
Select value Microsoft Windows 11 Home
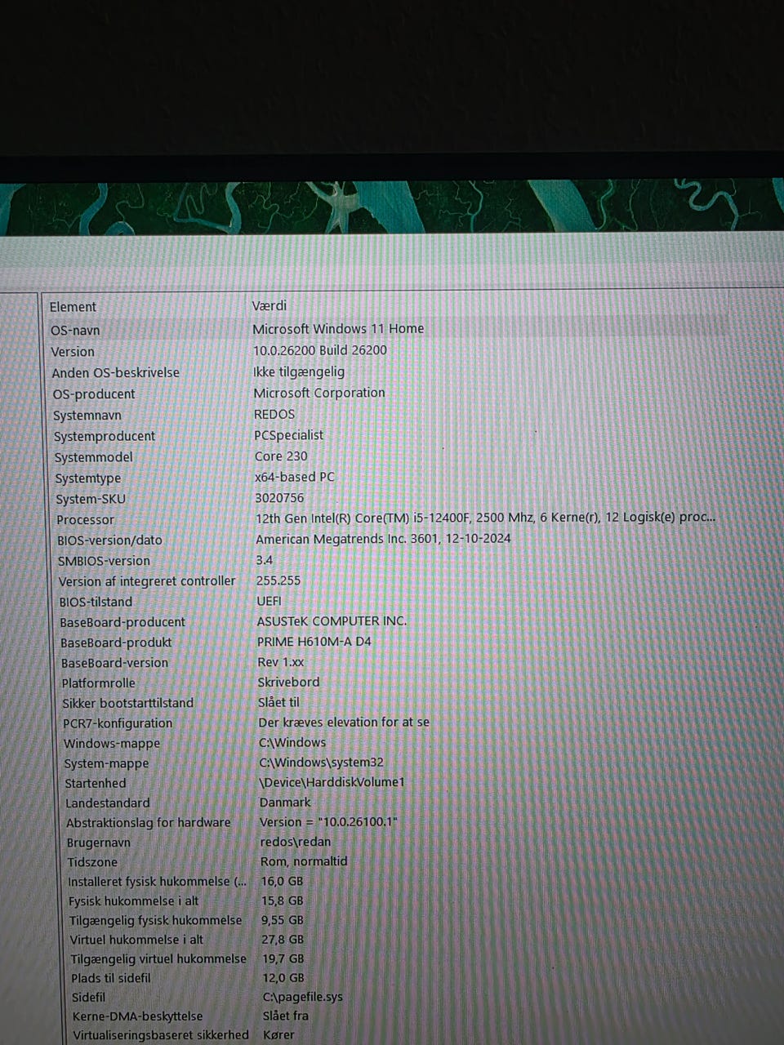tap(338, 328)
